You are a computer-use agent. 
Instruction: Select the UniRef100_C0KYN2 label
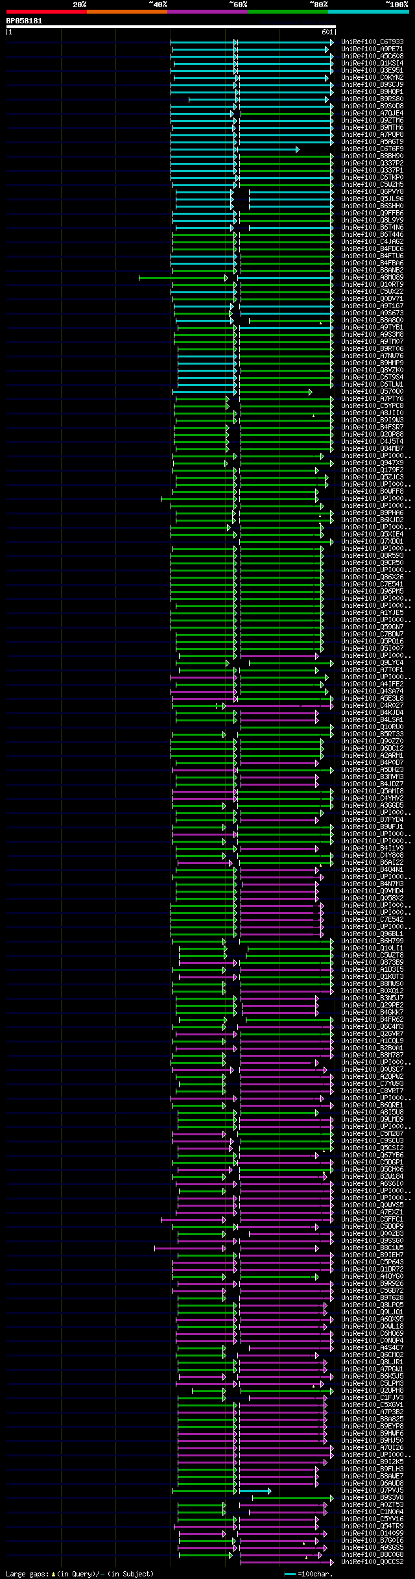(x=372, y=78)
